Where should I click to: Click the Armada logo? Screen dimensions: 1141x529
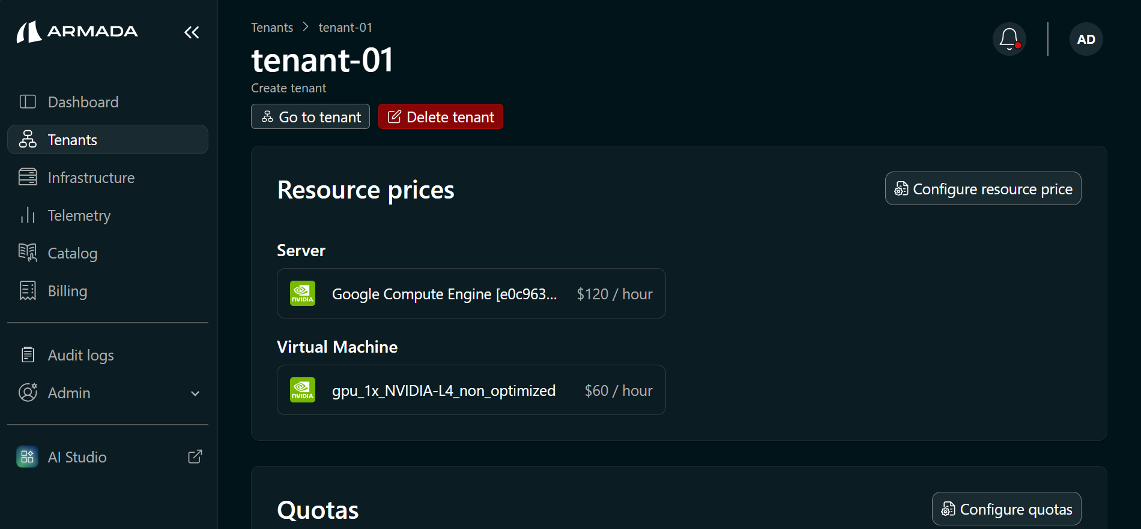[77, 32]
